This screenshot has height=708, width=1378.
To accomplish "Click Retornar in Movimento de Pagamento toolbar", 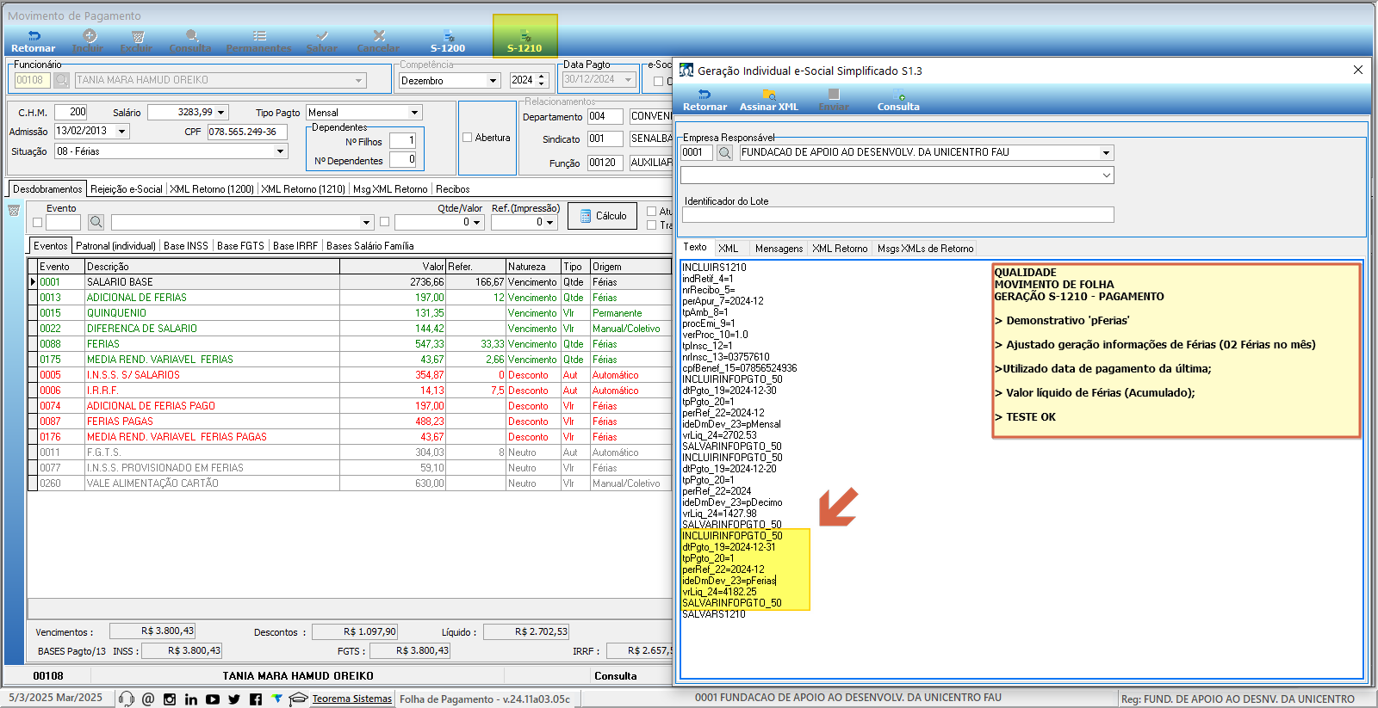I will point(33,41).
